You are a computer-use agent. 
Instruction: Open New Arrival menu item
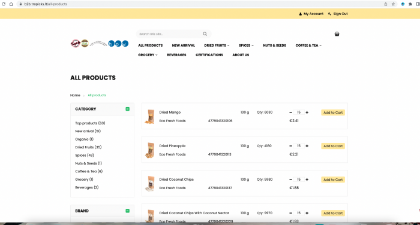point(184,45)
